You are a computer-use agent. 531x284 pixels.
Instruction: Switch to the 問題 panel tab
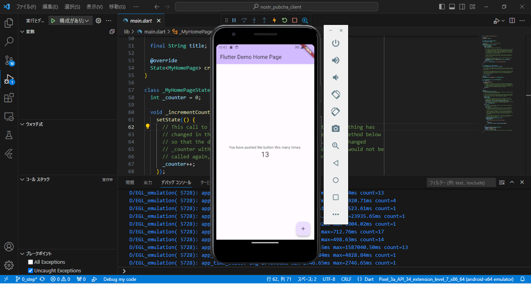point(130,182)
